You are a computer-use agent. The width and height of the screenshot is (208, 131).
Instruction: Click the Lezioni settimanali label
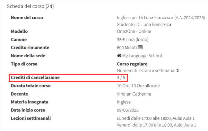coord(31,118)
